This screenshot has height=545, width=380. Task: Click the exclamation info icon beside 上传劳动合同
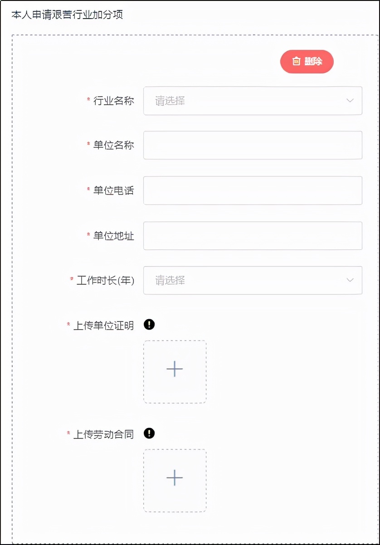click(149, 434)
